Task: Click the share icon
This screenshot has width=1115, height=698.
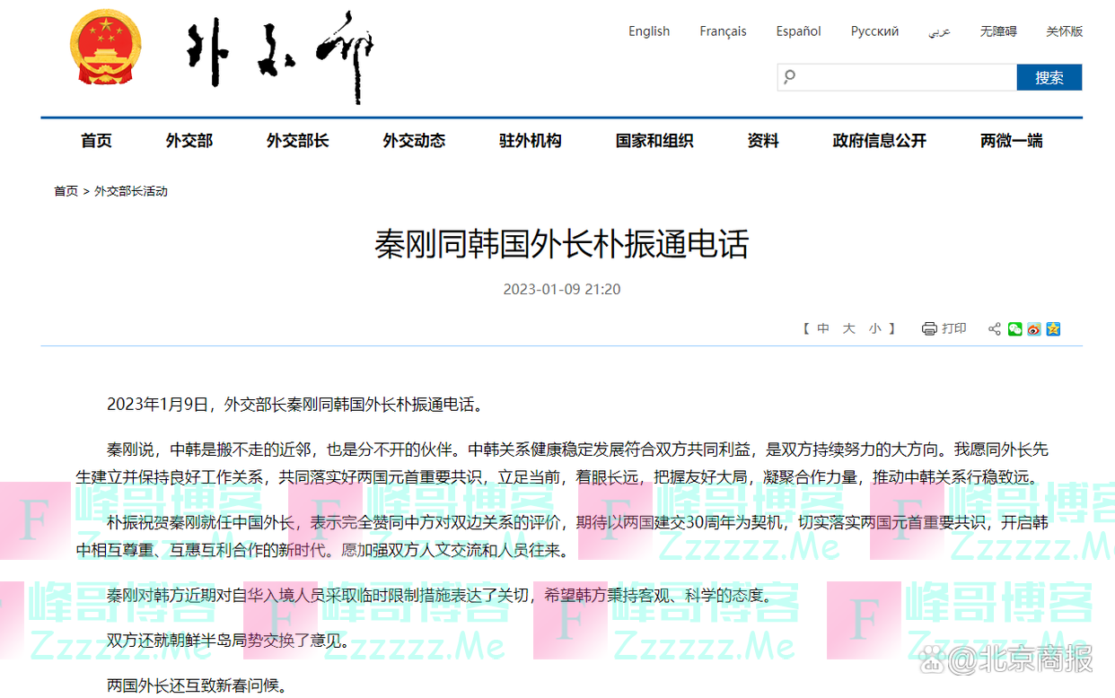Action: [x=995, y=329]
